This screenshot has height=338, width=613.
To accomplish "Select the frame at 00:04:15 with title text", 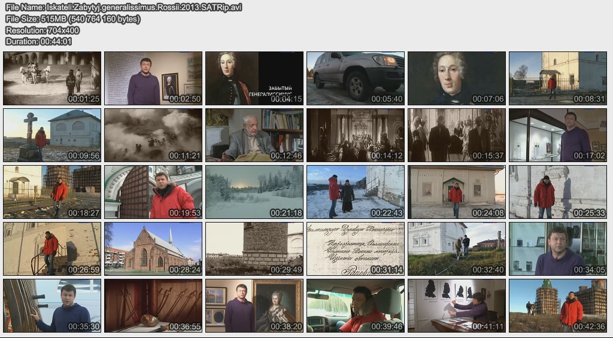I will click(x=254, y=78).
